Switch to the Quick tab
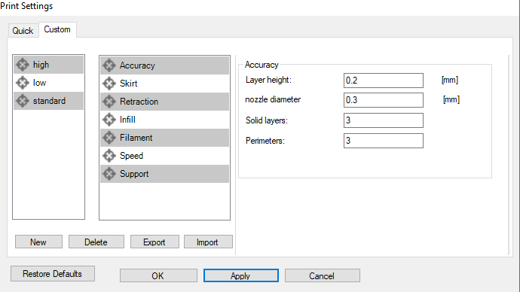 (23, 31)
